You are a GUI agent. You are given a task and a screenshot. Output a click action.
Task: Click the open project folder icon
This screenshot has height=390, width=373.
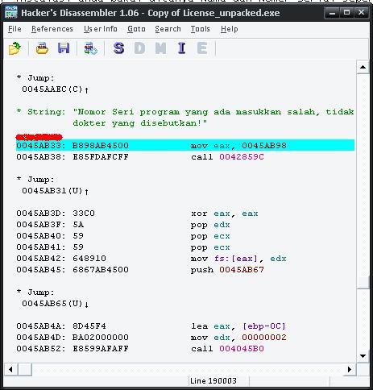(x=42, y=48)
